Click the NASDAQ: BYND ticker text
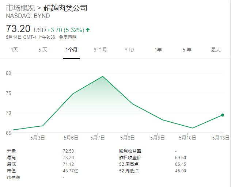The image size is (235, 187). pyautogui.click(x=28, y=16)
